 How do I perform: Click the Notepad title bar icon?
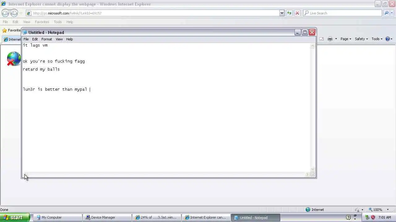point(25,32)
